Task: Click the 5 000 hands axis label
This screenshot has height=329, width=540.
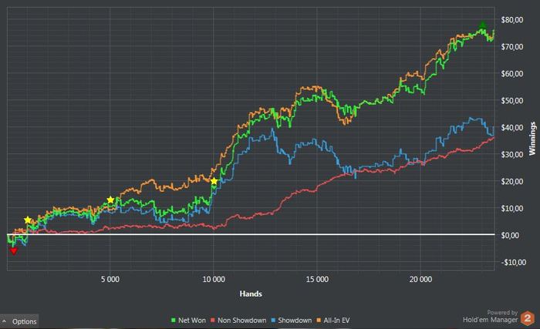Action: 110,280
